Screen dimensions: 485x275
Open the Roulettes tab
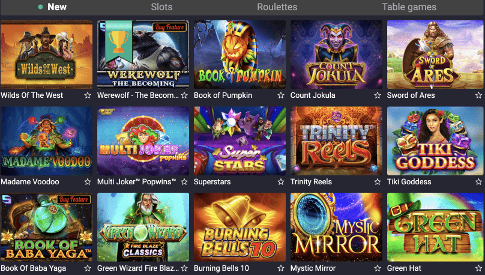pyautogui.click(x=277, y=7)
